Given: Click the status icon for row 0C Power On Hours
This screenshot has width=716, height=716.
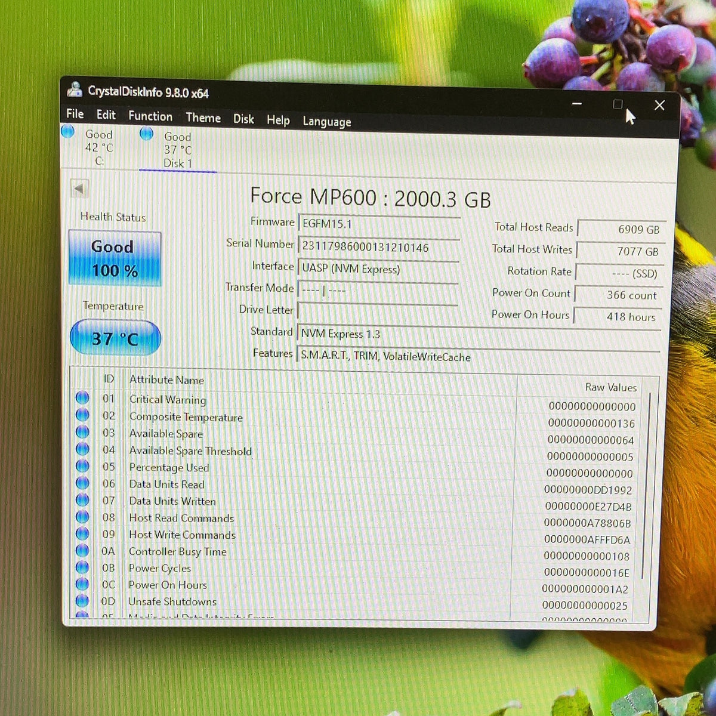Looking at the screenshot, I should (82, 584).
